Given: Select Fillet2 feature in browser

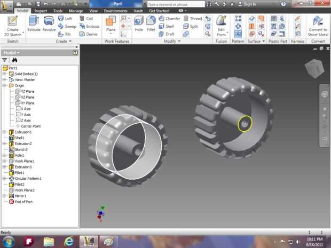Looking at the screenshot, I should pyautogui.click(x=17, y=185).
